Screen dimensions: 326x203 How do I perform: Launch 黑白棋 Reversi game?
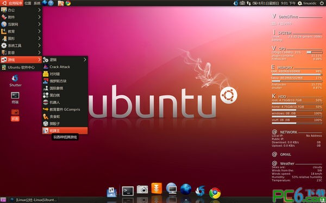pos(65,95)
